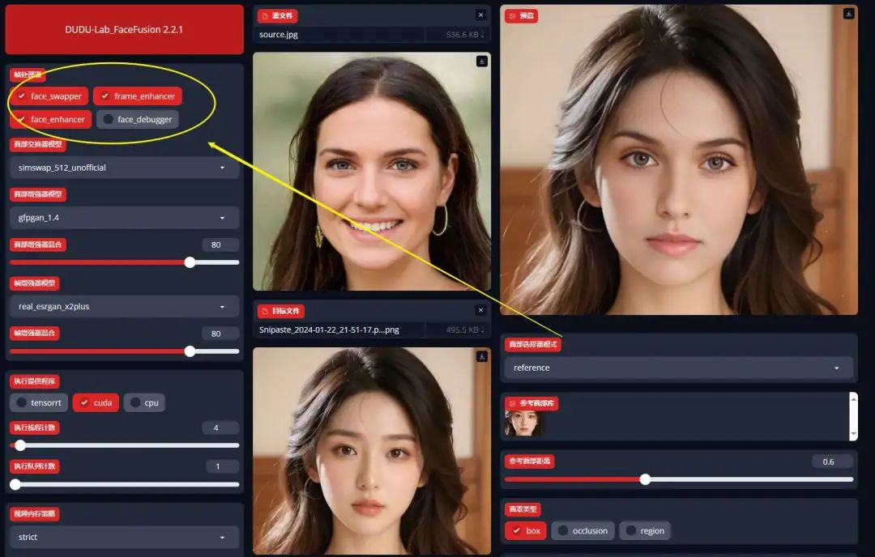Download the preview result image
The width and height of the screenshot is (875, 557).
coord(848,14)
